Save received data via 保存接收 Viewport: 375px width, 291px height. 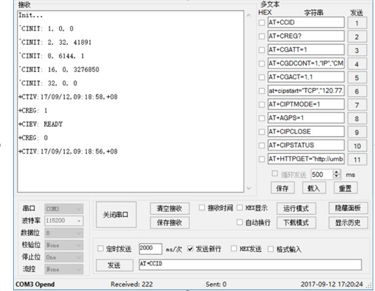pyautogui.click(x=169, y=222)
